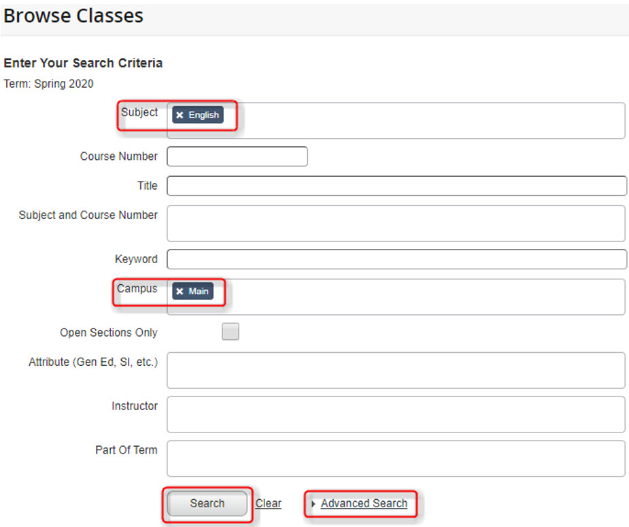Click the Course Number input field
Viewport: 629px width, 527px height.
[237, 156]
